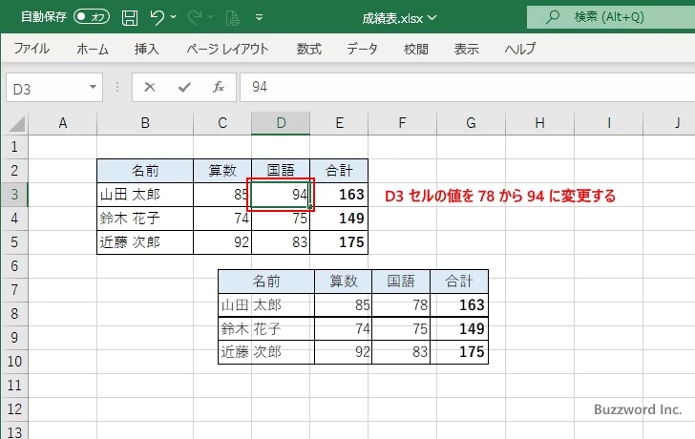This screenshot has height=439, width=695.
Task: Click the search magnifier icon
Action: click(x=552, y=16)
